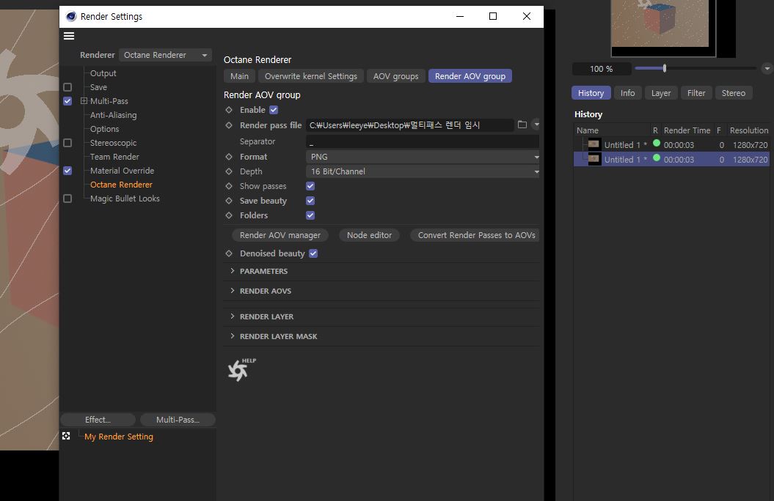This screenshot has height=501, width=774.
Task: Expand the RENDER LAYER section
Action: click(232, 316)
